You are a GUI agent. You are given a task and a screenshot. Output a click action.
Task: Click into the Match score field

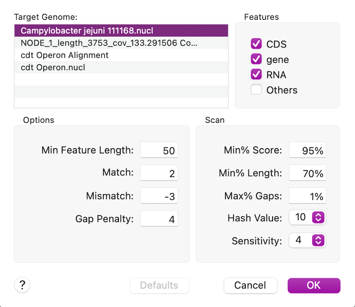(159, 173)
